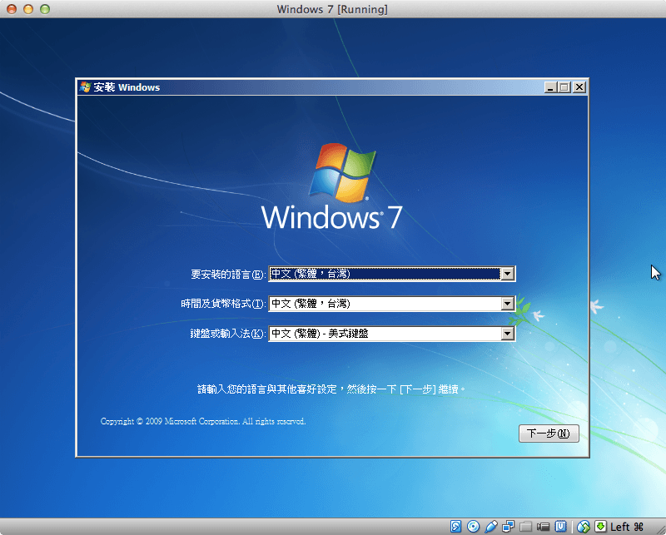
Task: Click the USB devices status icon
Action: coord(562,526)
